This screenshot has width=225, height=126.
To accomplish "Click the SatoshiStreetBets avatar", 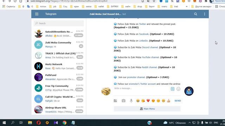I will [38, 34].
